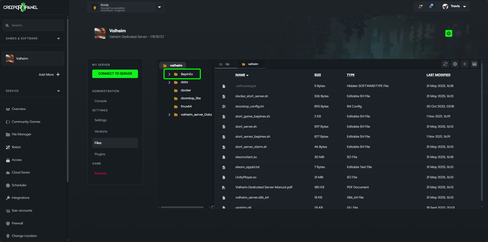Click the red Remove game link

click(x=100, y=173)
